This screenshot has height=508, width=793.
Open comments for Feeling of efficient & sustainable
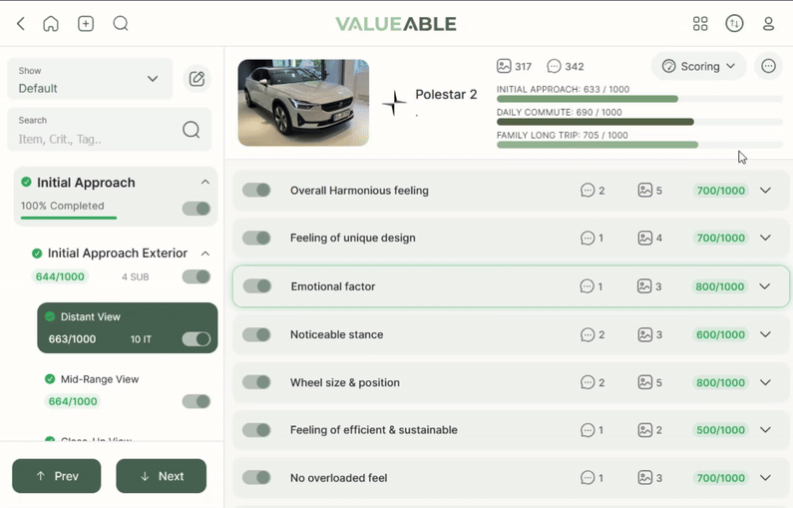click(x=588, y=430)
